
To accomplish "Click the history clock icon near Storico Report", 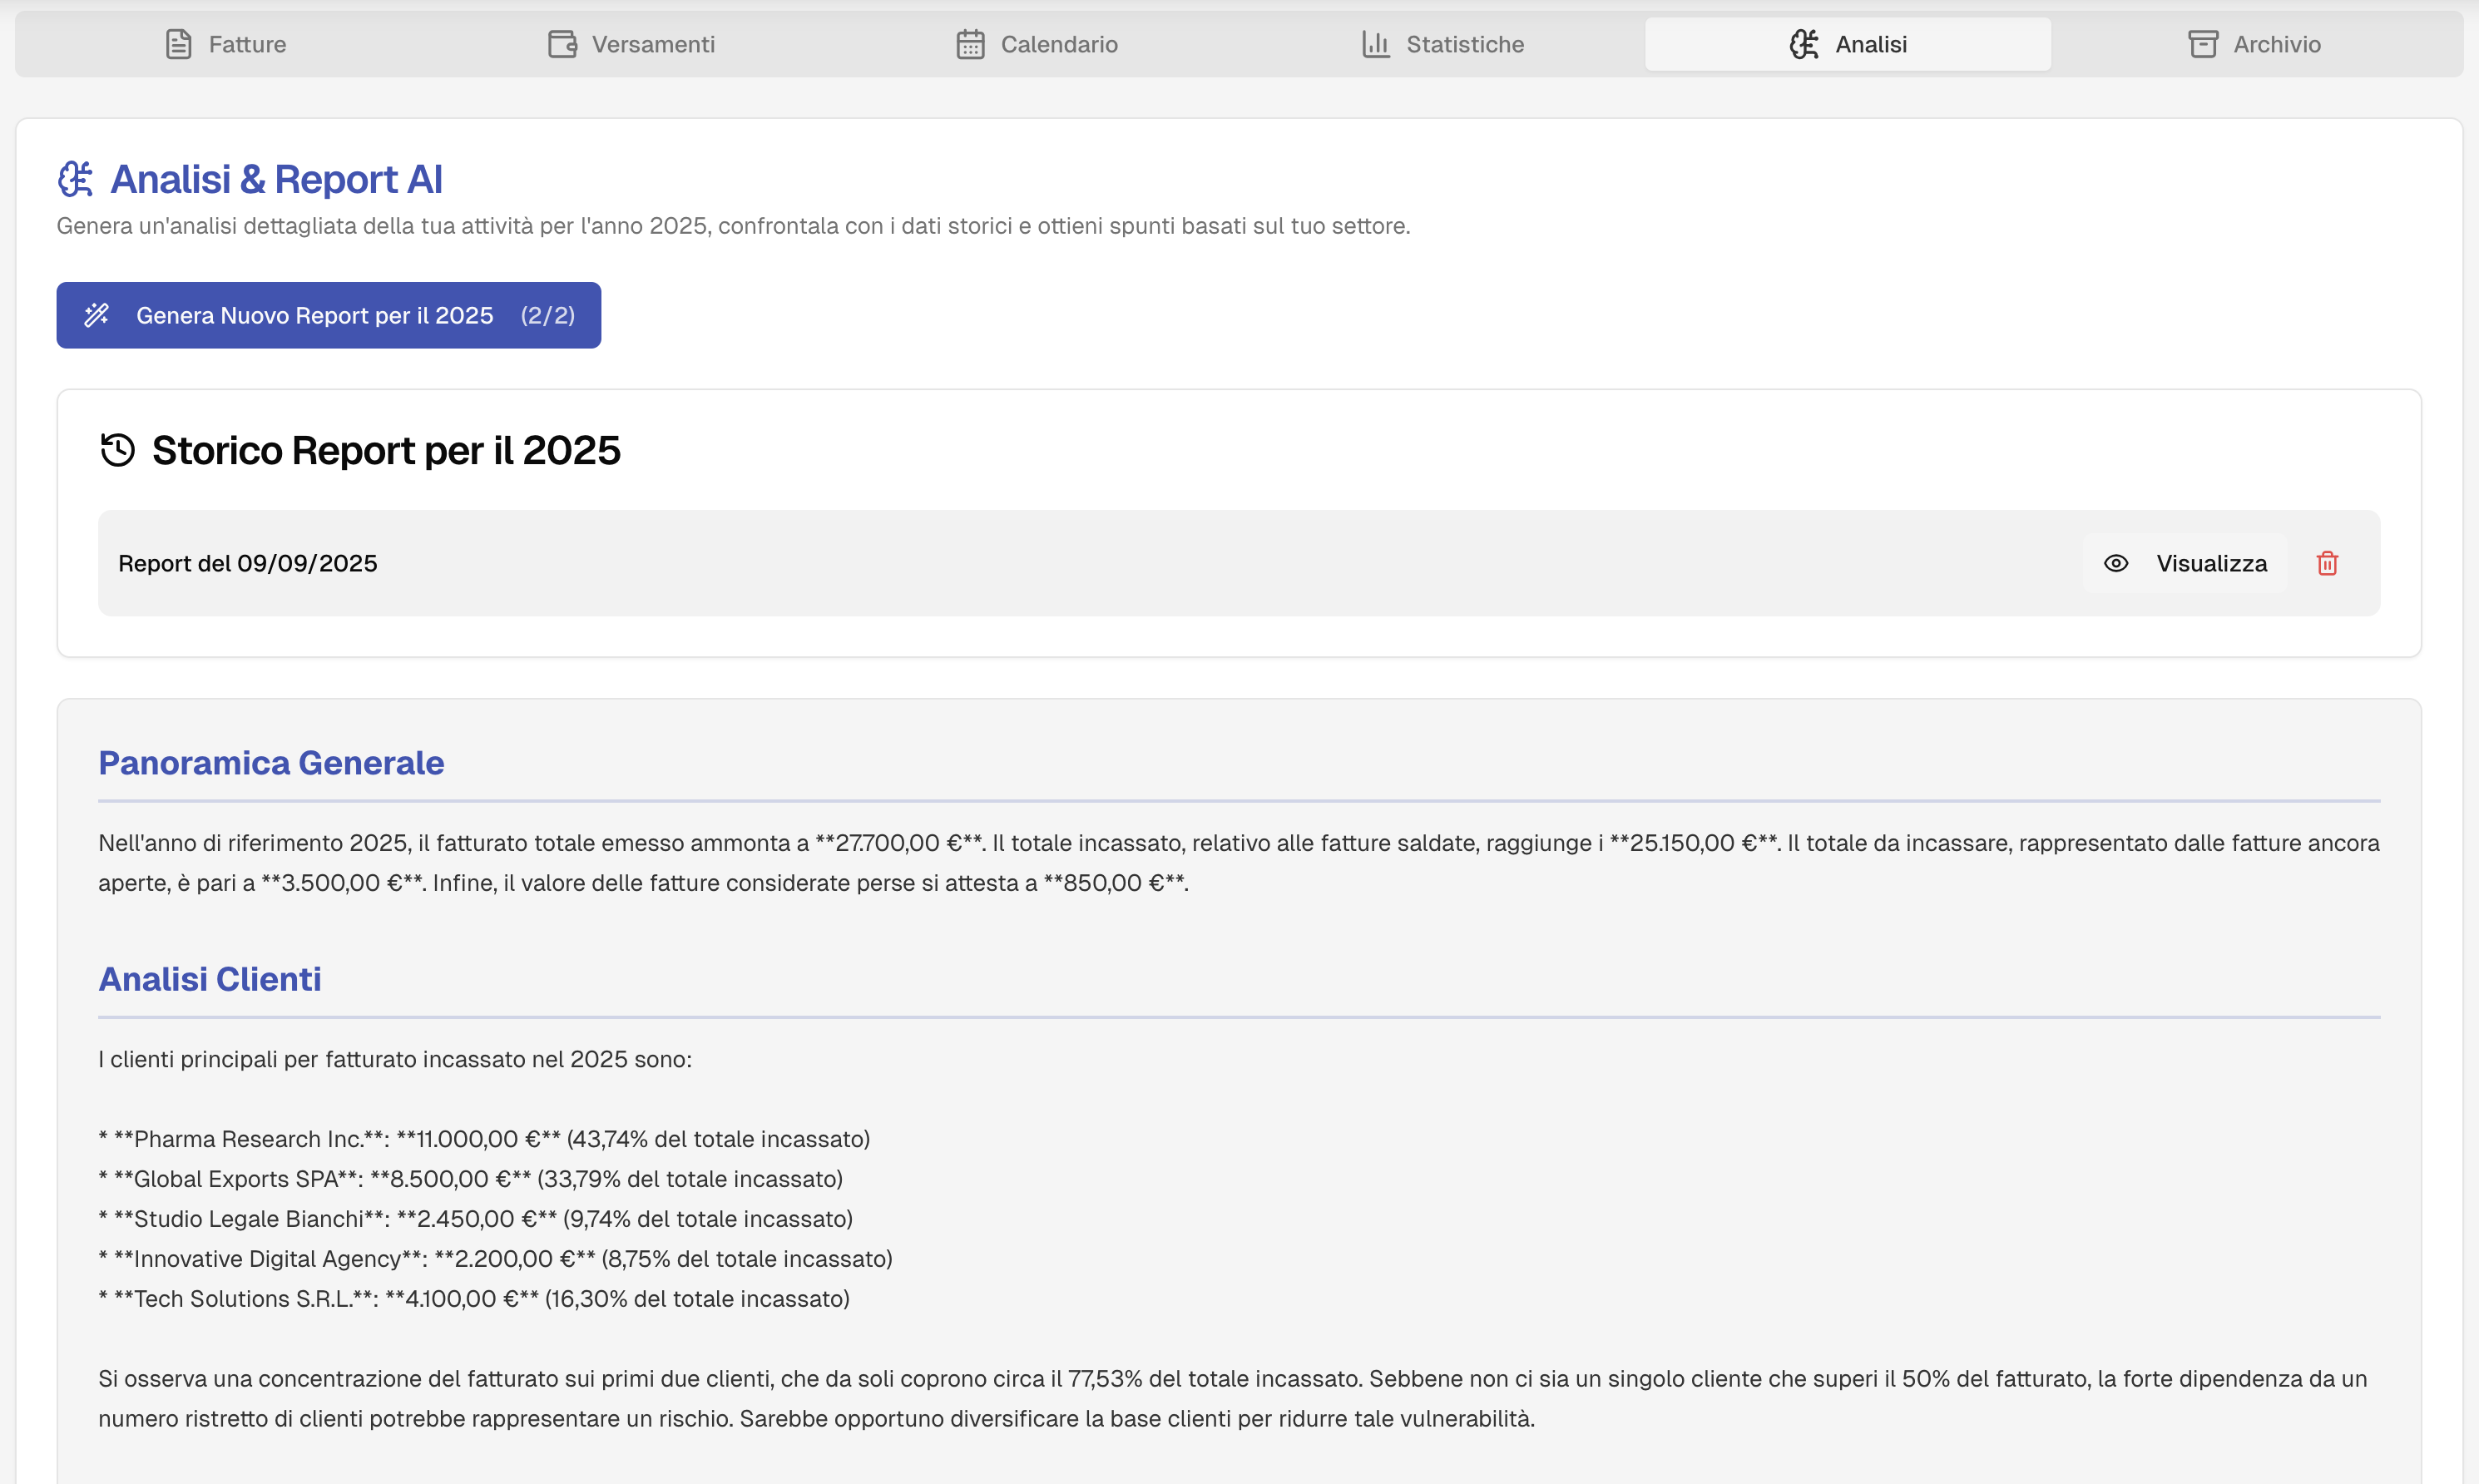I will tap(118, 450).
